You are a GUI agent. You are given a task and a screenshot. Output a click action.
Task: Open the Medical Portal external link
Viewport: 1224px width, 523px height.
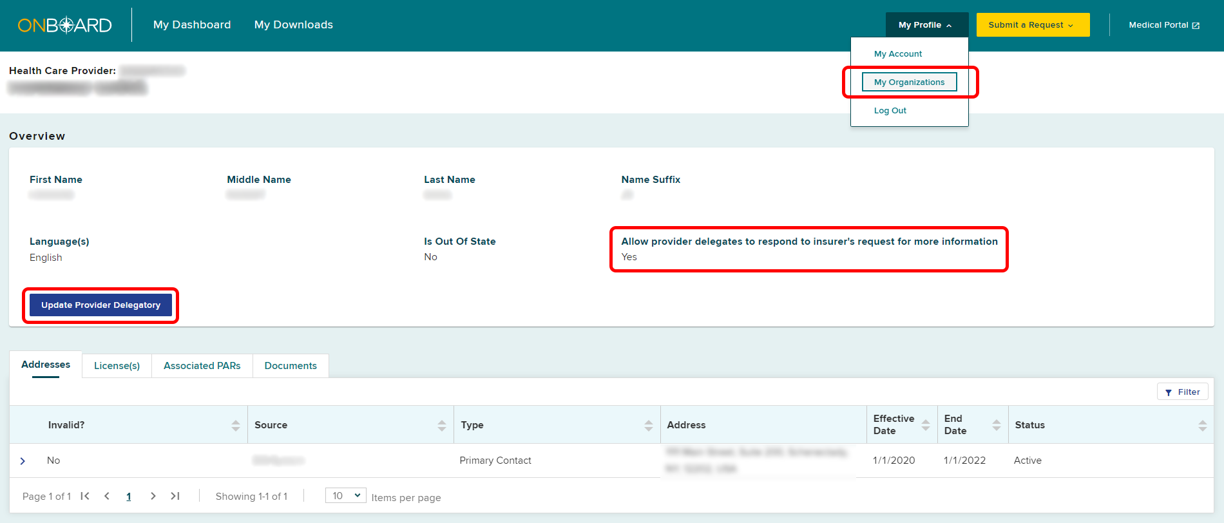pyautogui.click(x=1163, y=25)
